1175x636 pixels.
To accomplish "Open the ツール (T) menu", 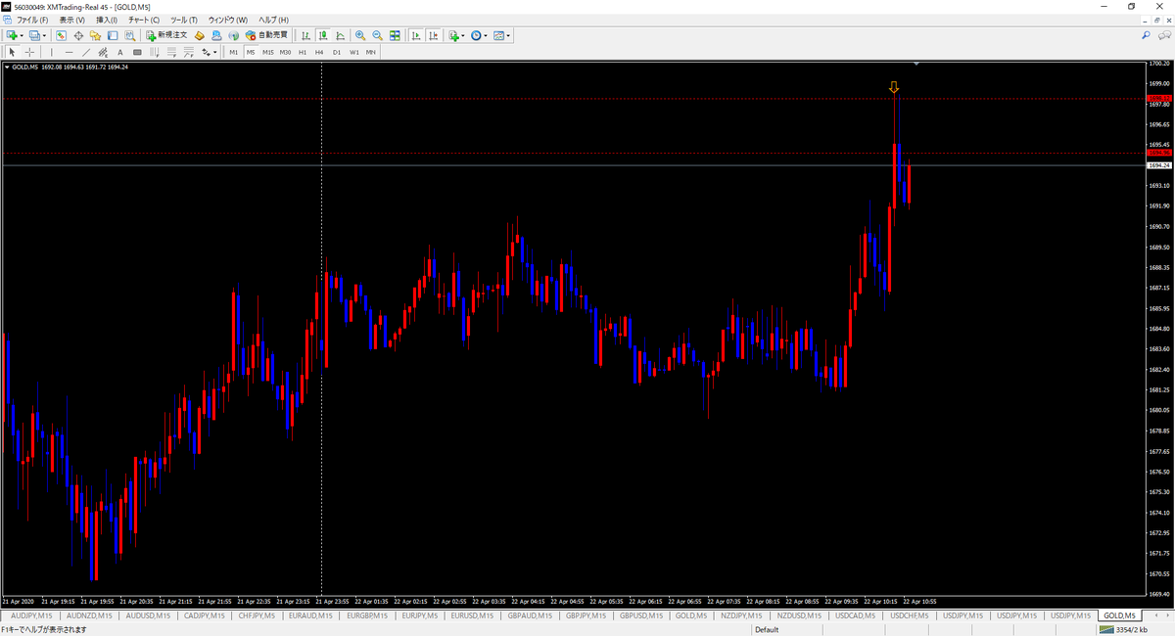I will 183,20.
